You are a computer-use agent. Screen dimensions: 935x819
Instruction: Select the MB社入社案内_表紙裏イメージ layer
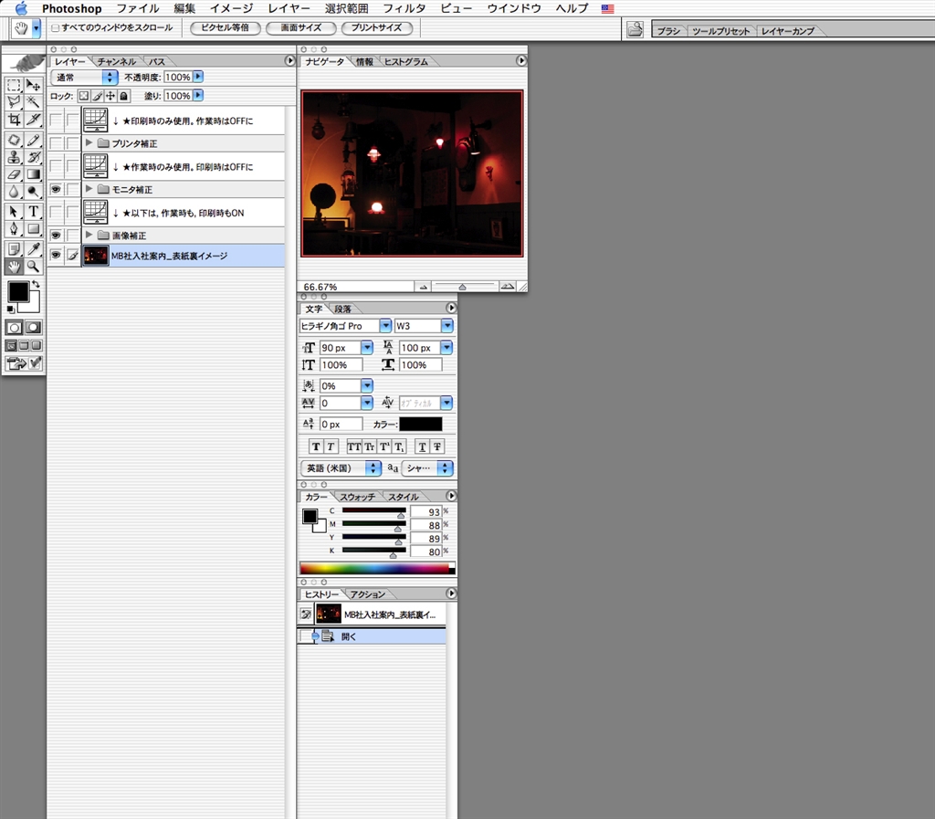click(169, 257)
